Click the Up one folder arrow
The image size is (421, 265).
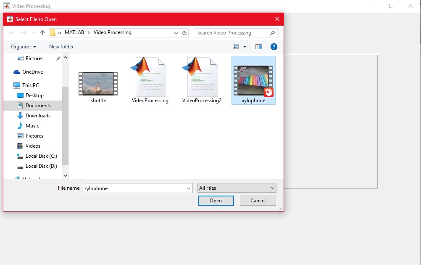(x=42, y=33)
